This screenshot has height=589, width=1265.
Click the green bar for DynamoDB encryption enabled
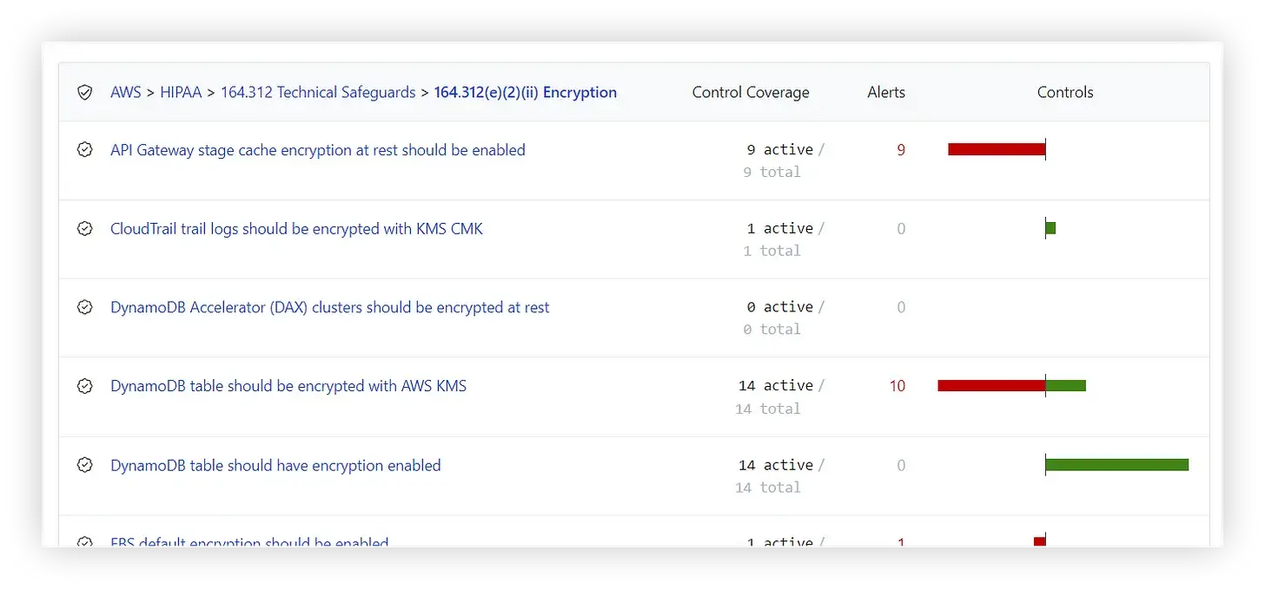tap(1116, 465)
